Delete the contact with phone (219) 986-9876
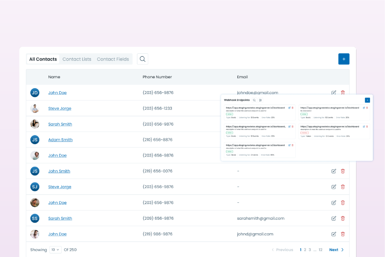The width and height of the screenshot is (385, 257). (x=343, y=234)
